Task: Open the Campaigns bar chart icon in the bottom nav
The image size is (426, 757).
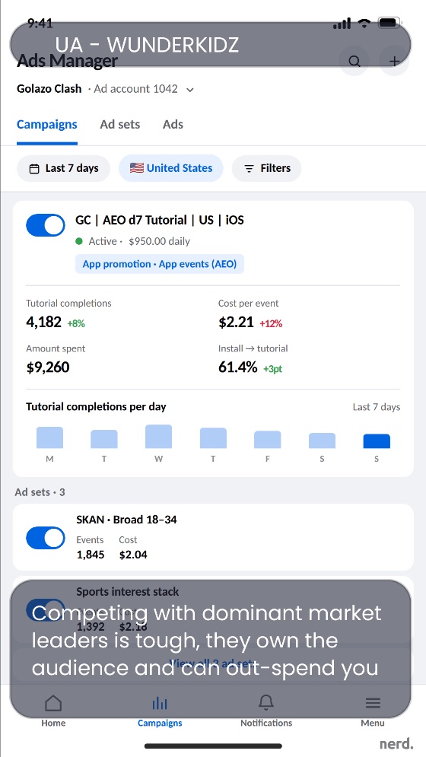Action: (x=160, y=704)
